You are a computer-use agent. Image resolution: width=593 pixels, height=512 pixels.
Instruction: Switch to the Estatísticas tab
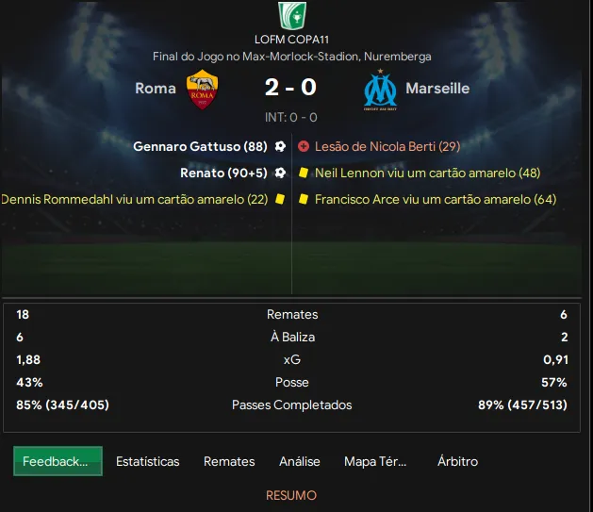(147, 461)
